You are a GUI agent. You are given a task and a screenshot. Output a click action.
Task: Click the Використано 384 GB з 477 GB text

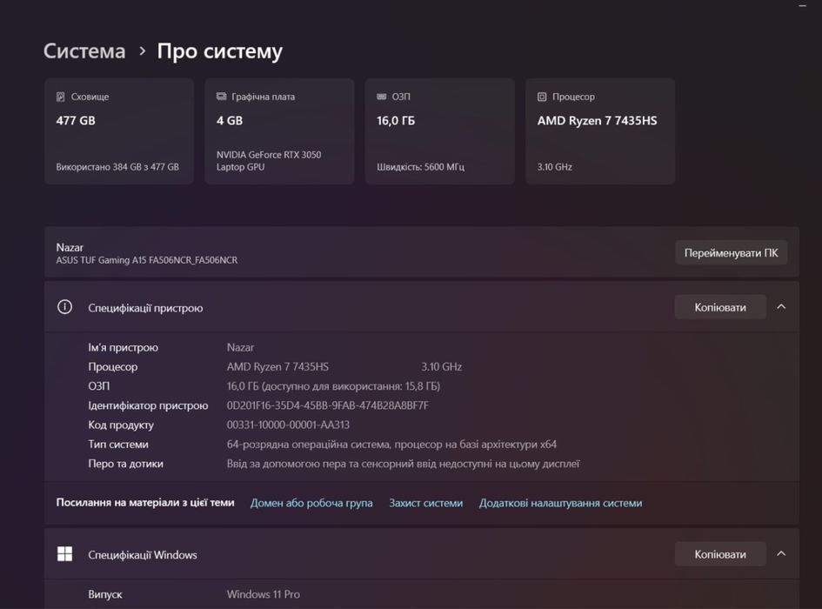coord(117,167)
